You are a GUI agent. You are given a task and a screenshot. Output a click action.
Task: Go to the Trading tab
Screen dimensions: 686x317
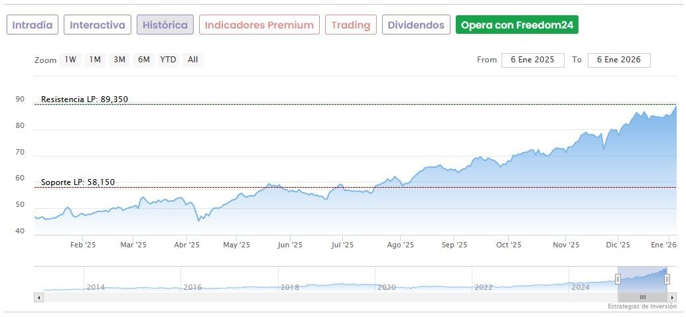[x=350, y=25]
